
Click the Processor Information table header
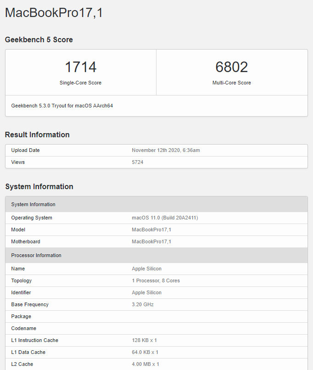156,255
